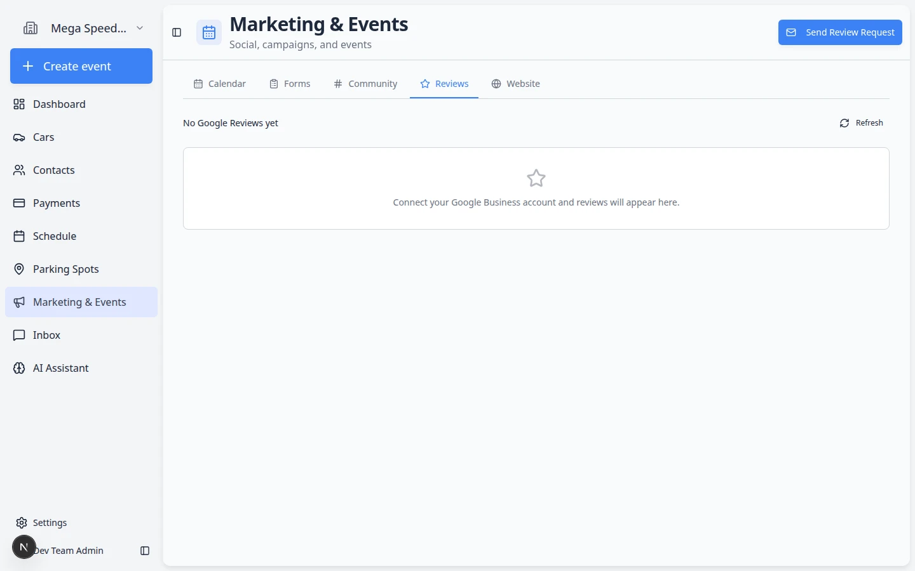
Task: Click the Inbox message icon
Action: [x=19, y=335]
